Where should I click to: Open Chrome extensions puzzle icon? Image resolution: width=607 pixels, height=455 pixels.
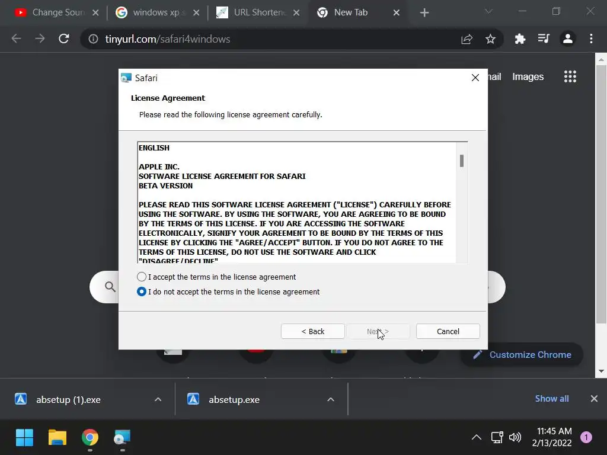click(x=520, y=39)
